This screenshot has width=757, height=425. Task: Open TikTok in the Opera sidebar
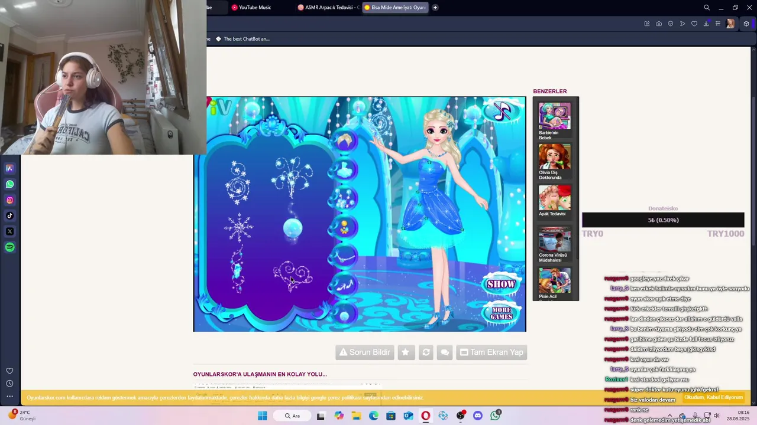pos(9,215)
